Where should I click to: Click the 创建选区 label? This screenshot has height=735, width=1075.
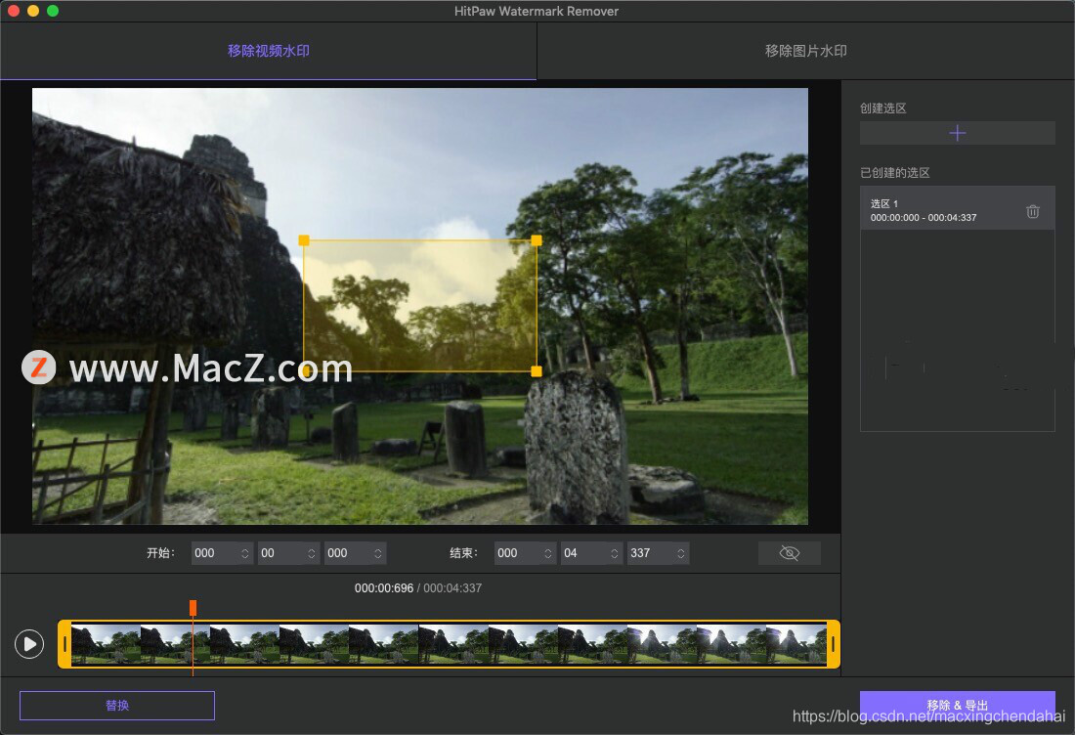pyautogui.click(x=883, y=108)
